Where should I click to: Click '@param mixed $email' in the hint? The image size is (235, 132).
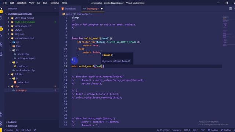[116, 61]
